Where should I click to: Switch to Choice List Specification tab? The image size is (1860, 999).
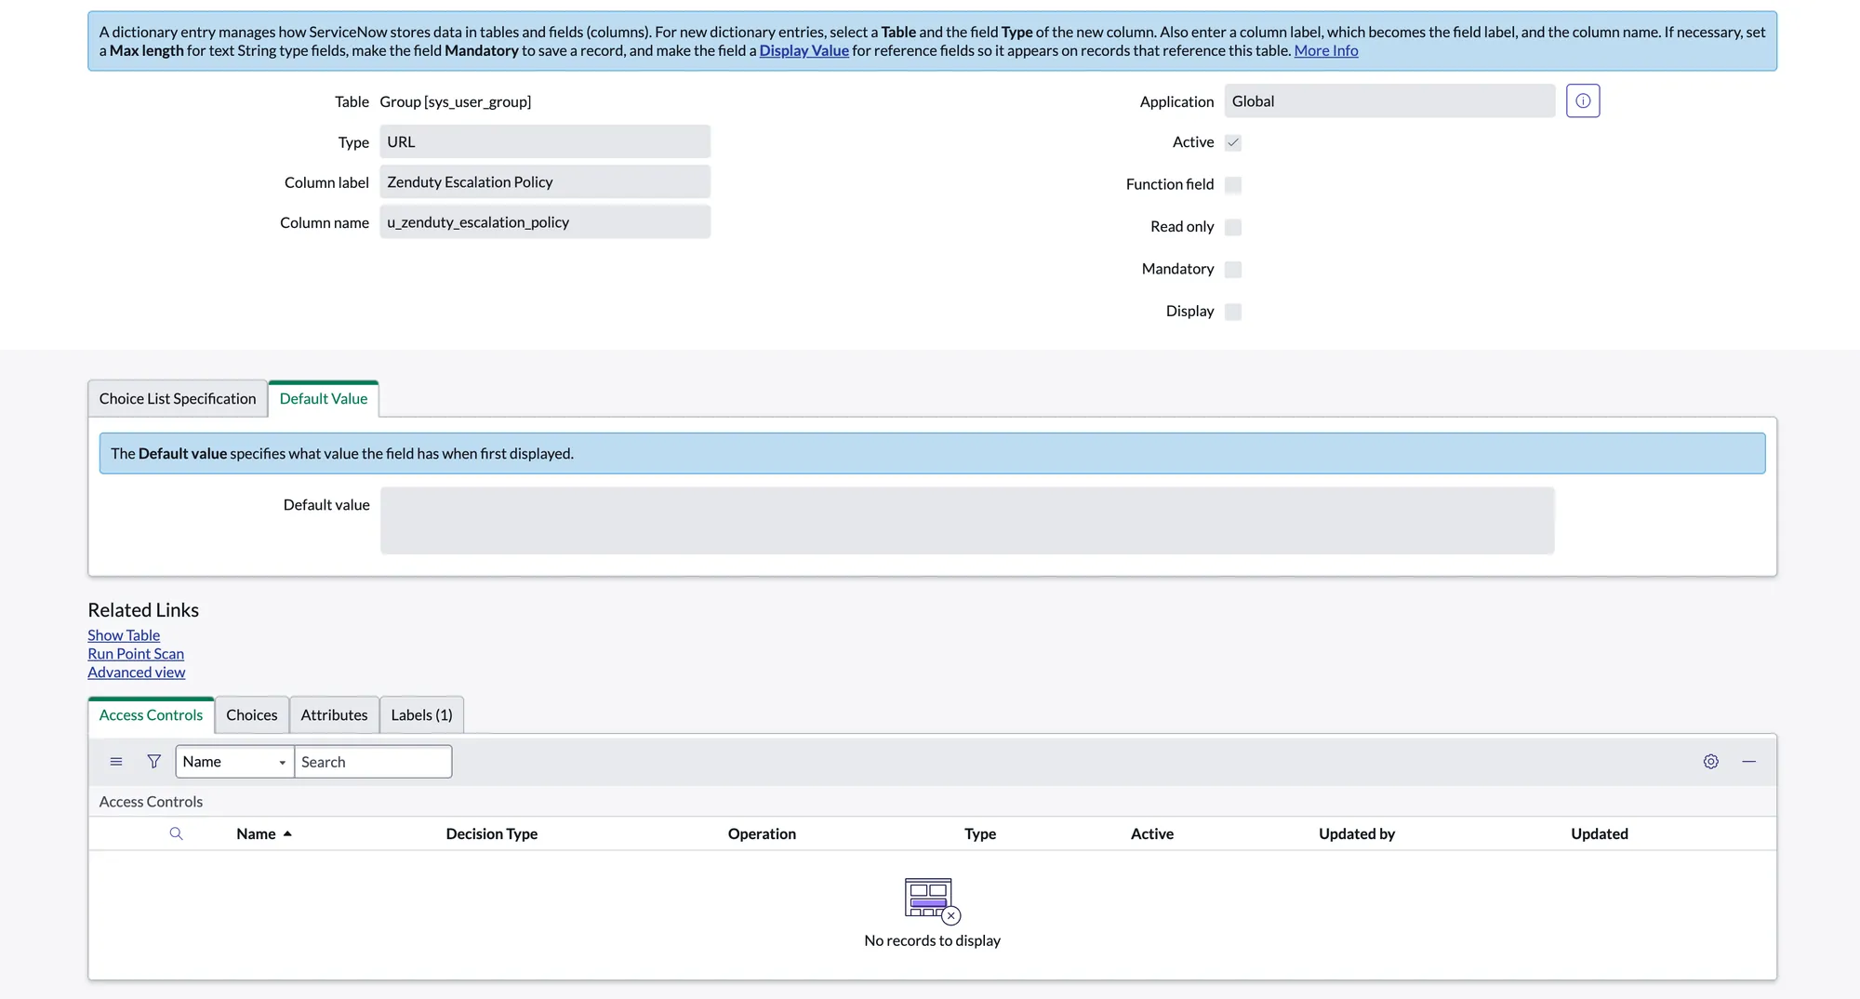178,398
